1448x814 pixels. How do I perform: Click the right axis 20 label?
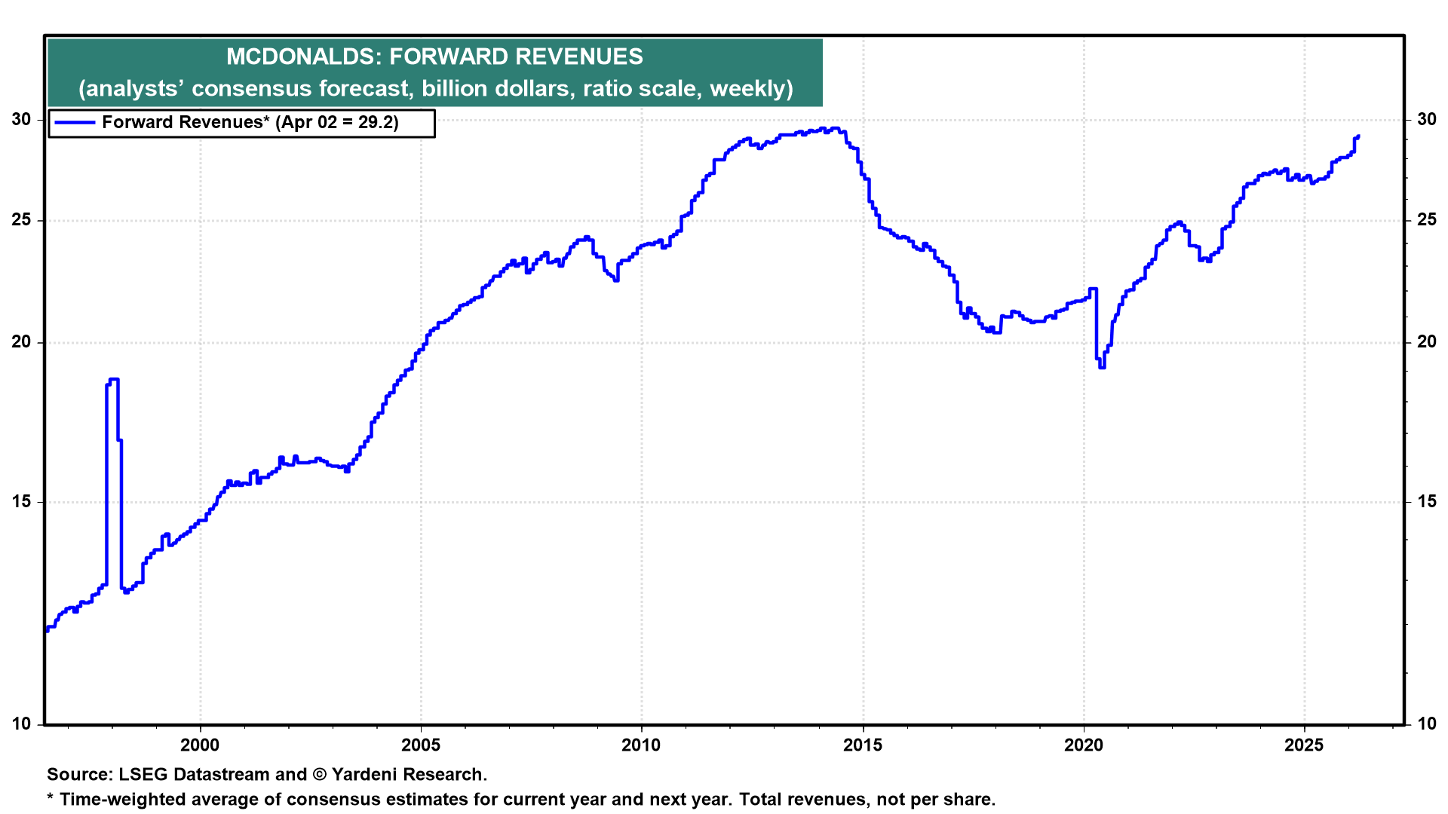[x=1427, y=342]
